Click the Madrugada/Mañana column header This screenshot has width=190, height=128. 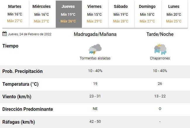coord(95,34)
